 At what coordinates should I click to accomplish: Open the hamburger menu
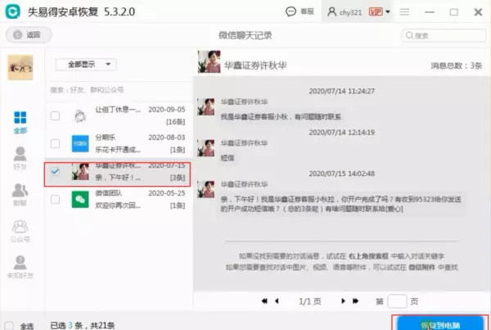[404, 12]
